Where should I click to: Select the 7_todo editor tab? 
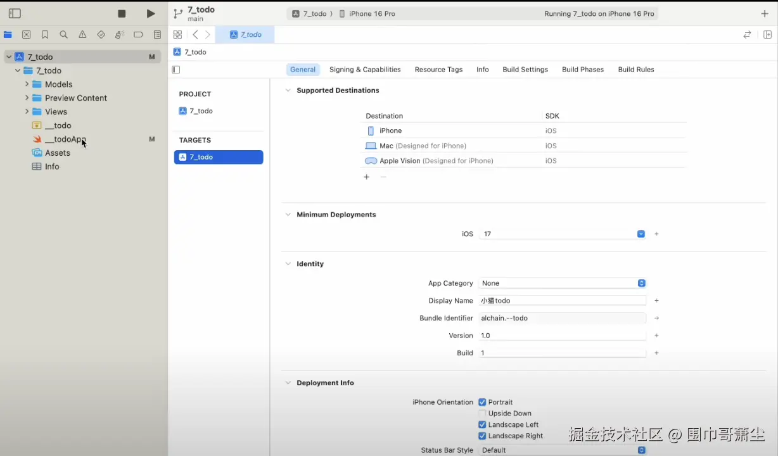coord(245,35)
